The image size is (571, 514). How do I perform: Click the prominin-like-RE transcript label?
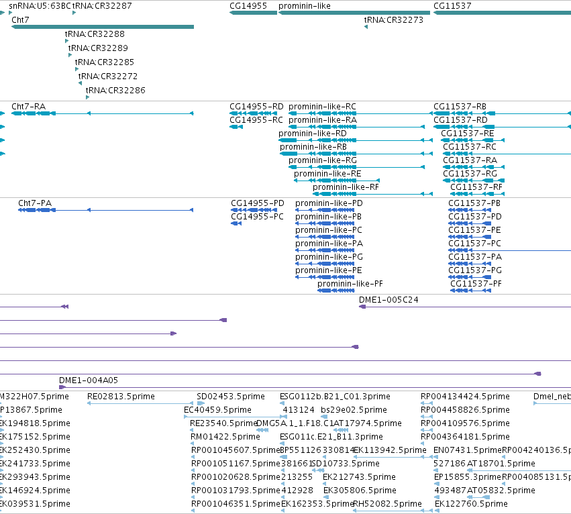(327, 174)
